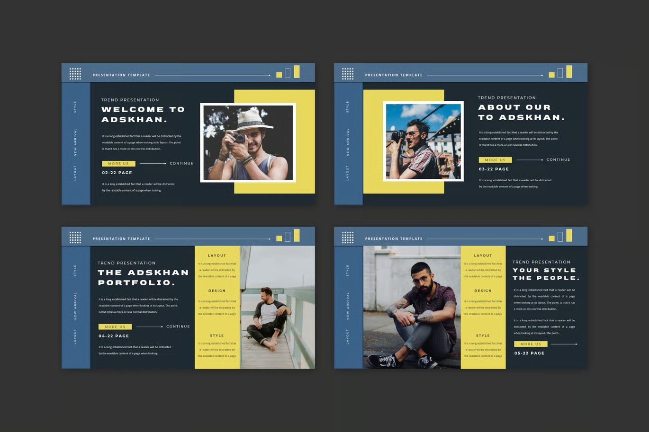Click MORE US button on Your Style slide
The image size is (649, 432).
(531, 344)
